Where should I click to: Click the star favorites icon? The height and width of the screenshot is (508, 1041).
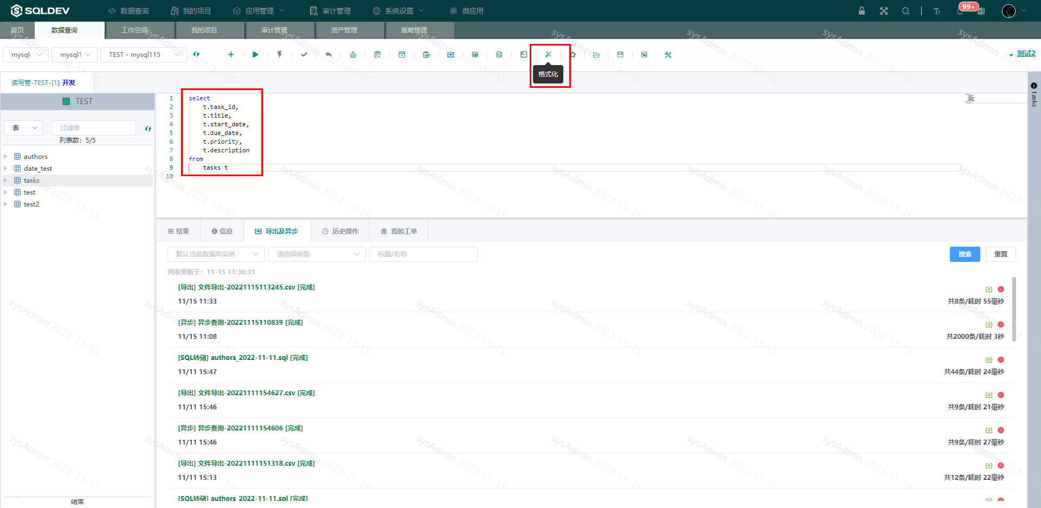click(573, 55)
